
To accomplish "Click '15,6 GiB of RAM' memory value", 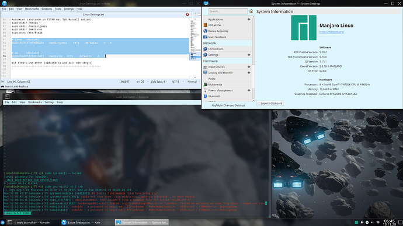I will pos(329,89).
